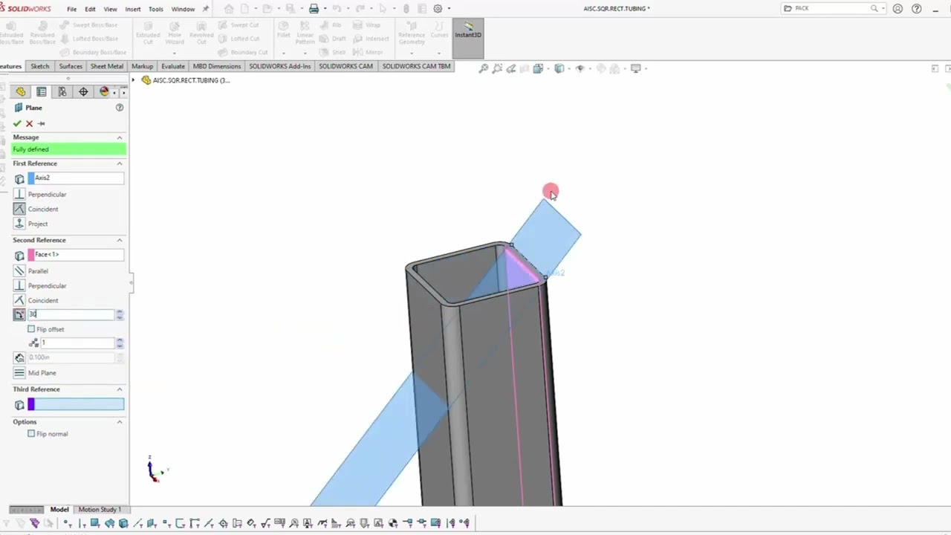Enable the Flip offset checkbox
The height and width of the screenshot is (535, 951).
click(31, 329)
